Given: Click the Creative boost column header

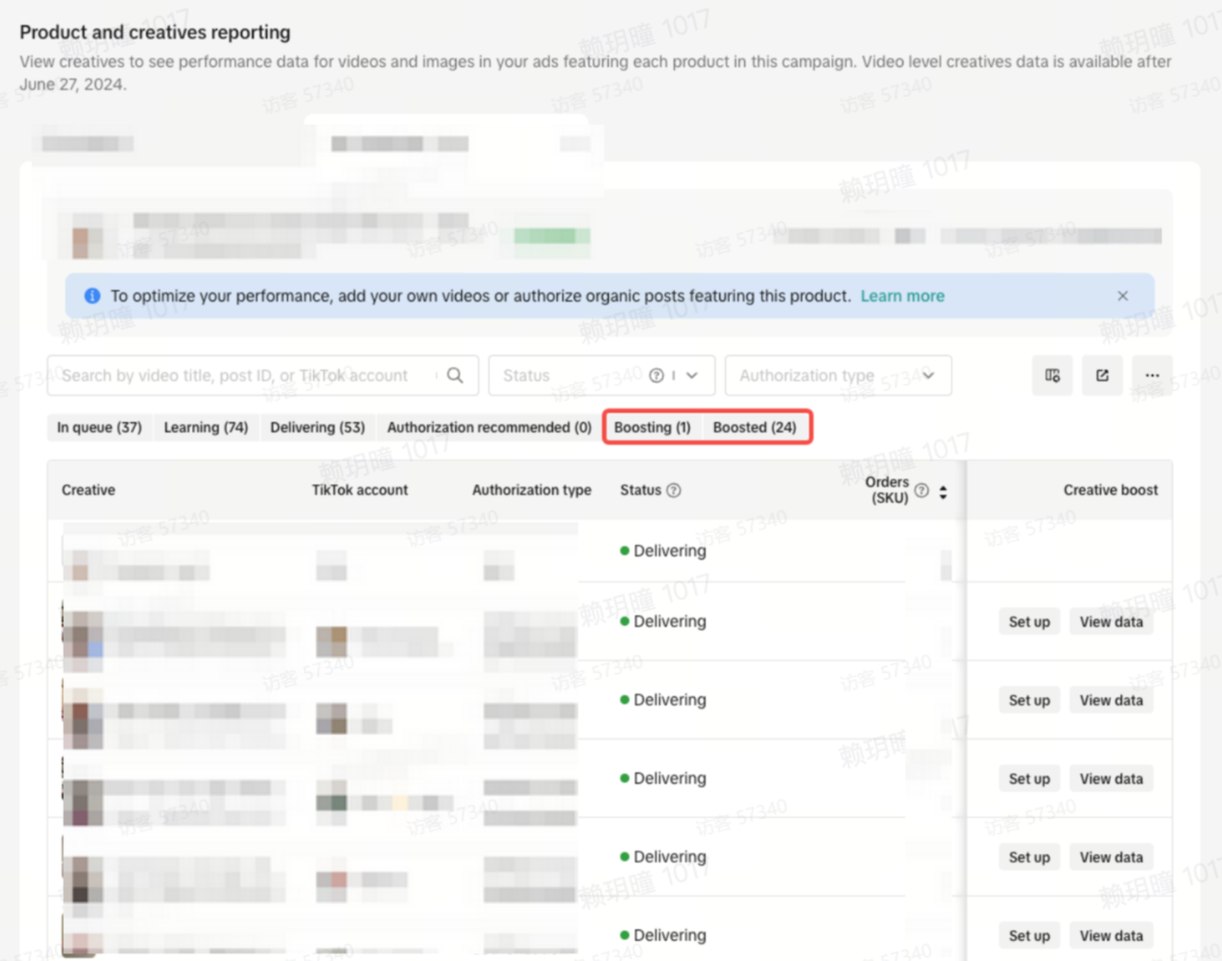Looking at the screenshot, I should tap(1110, 490).
